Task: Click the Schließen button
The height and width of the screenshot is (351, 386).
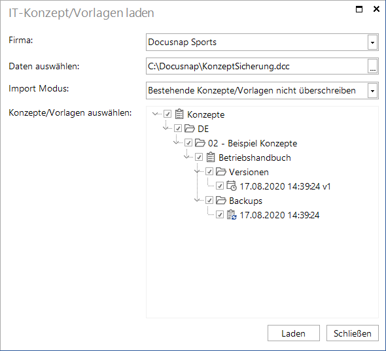Action: [x=352, y=333]
